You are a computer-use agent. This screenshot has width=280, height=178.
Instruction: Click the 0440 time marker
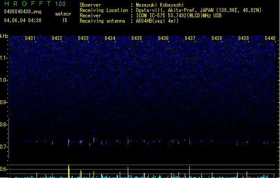coord(270,38)
